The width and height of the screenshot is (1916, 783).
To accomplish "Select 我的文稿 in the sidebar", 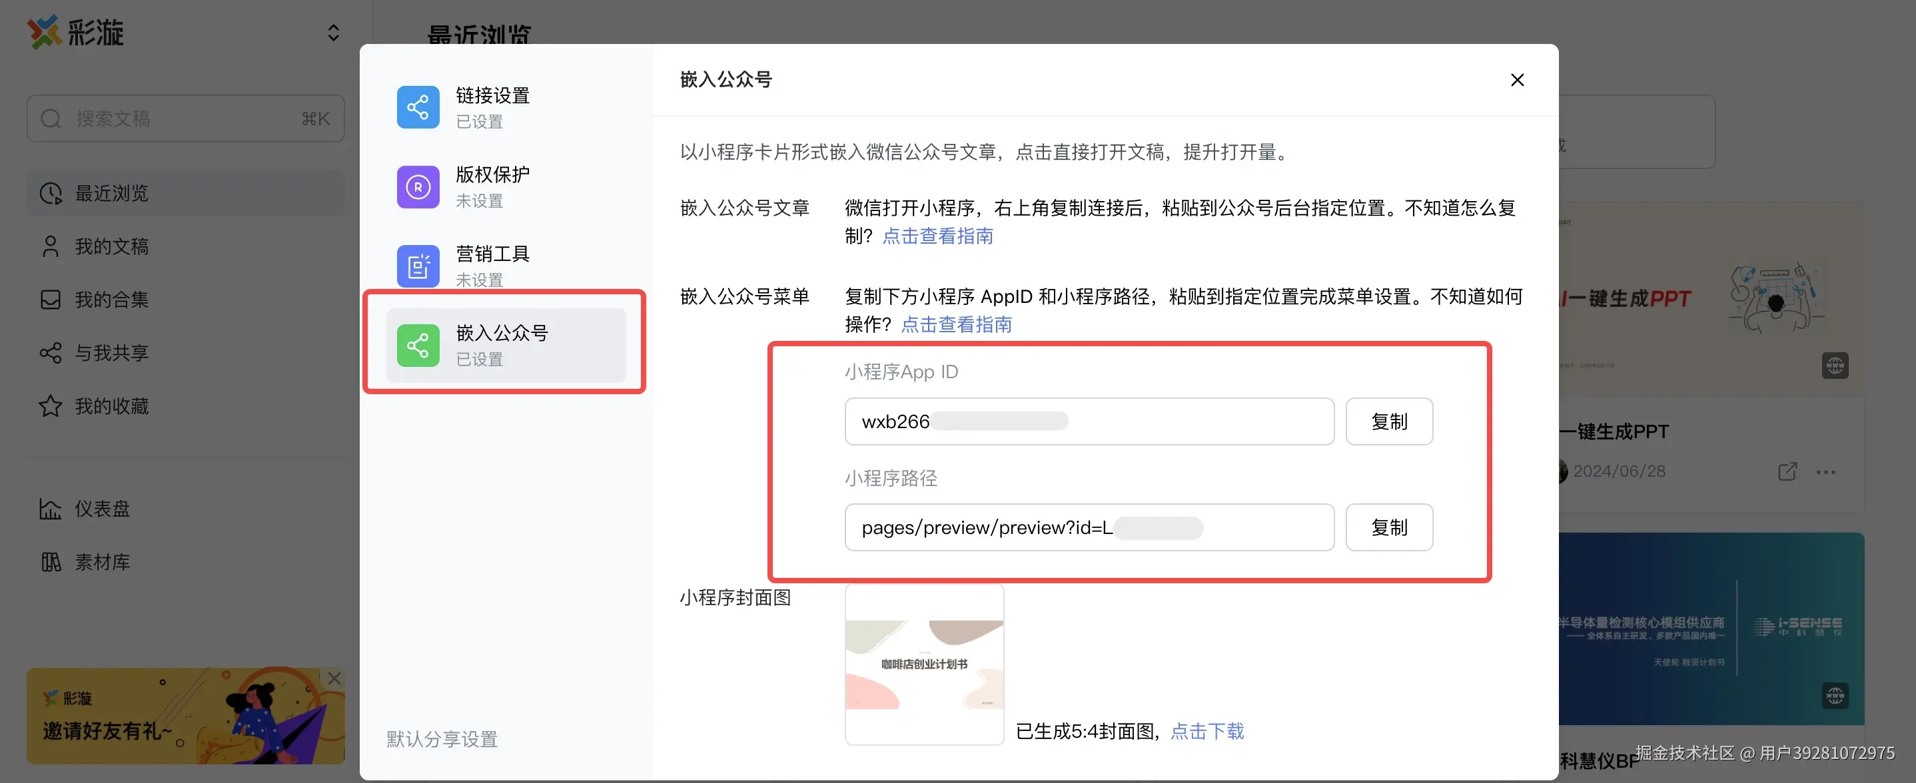I will (x=111, y=246).
